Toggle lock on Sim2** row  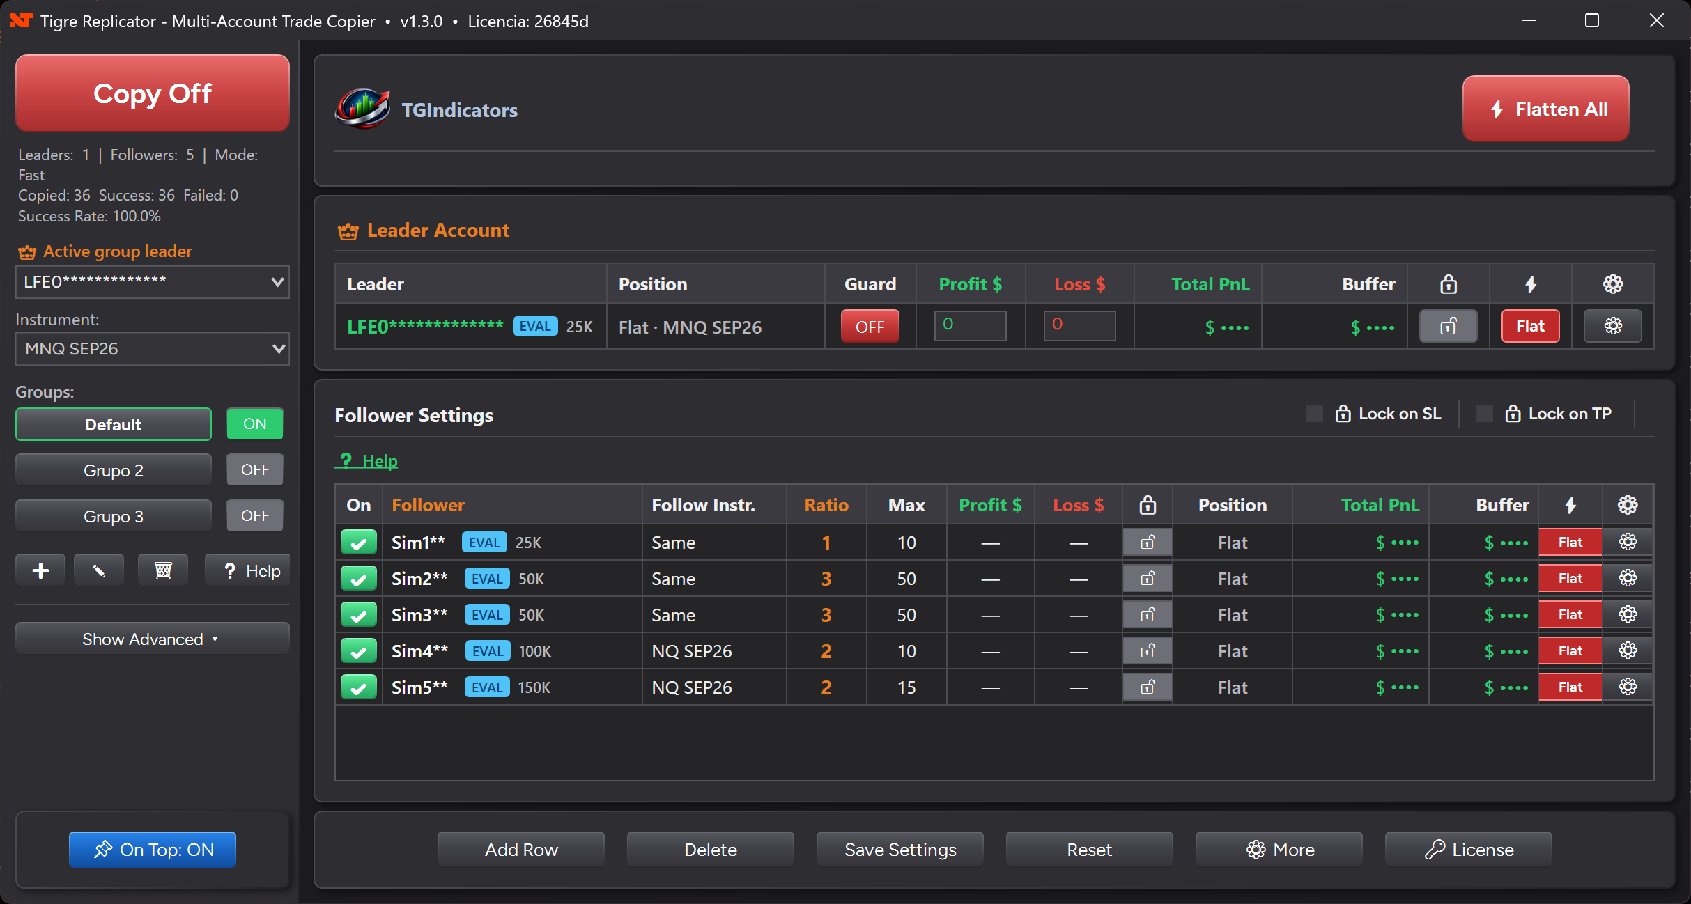[1148, 579]
